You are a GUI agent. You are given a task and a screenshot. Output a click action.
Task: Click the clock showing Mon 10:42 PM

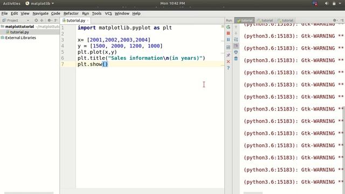click(172, 3)
